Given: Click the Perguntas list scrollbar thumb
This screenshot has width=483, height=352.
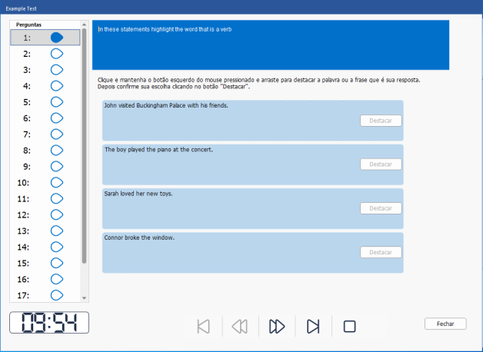Looking at the screenshot, I should (x=84, y=146).
